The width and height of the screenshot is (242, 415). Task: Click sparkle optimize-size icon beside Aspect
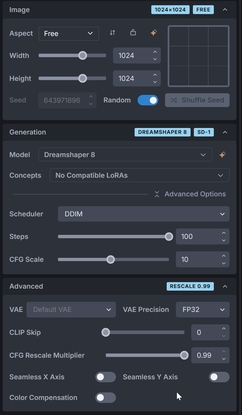coord(154,33)
